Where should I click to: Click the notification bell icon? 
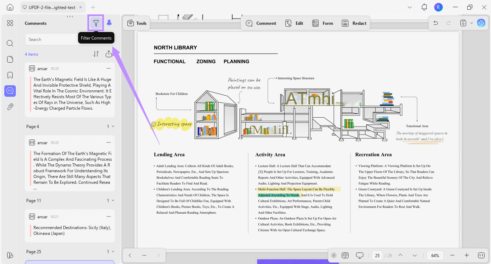(424, 7)
